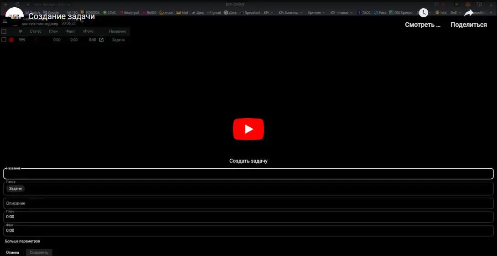Open the channel avatar logo
497x256 pixels.
(15, 16)
